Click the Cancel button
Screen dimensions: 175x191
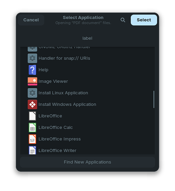(31, 20)
